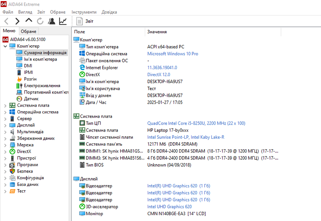Click the DirectX Xbox icon in tree

pyautogui.click(x=12, y=152)
